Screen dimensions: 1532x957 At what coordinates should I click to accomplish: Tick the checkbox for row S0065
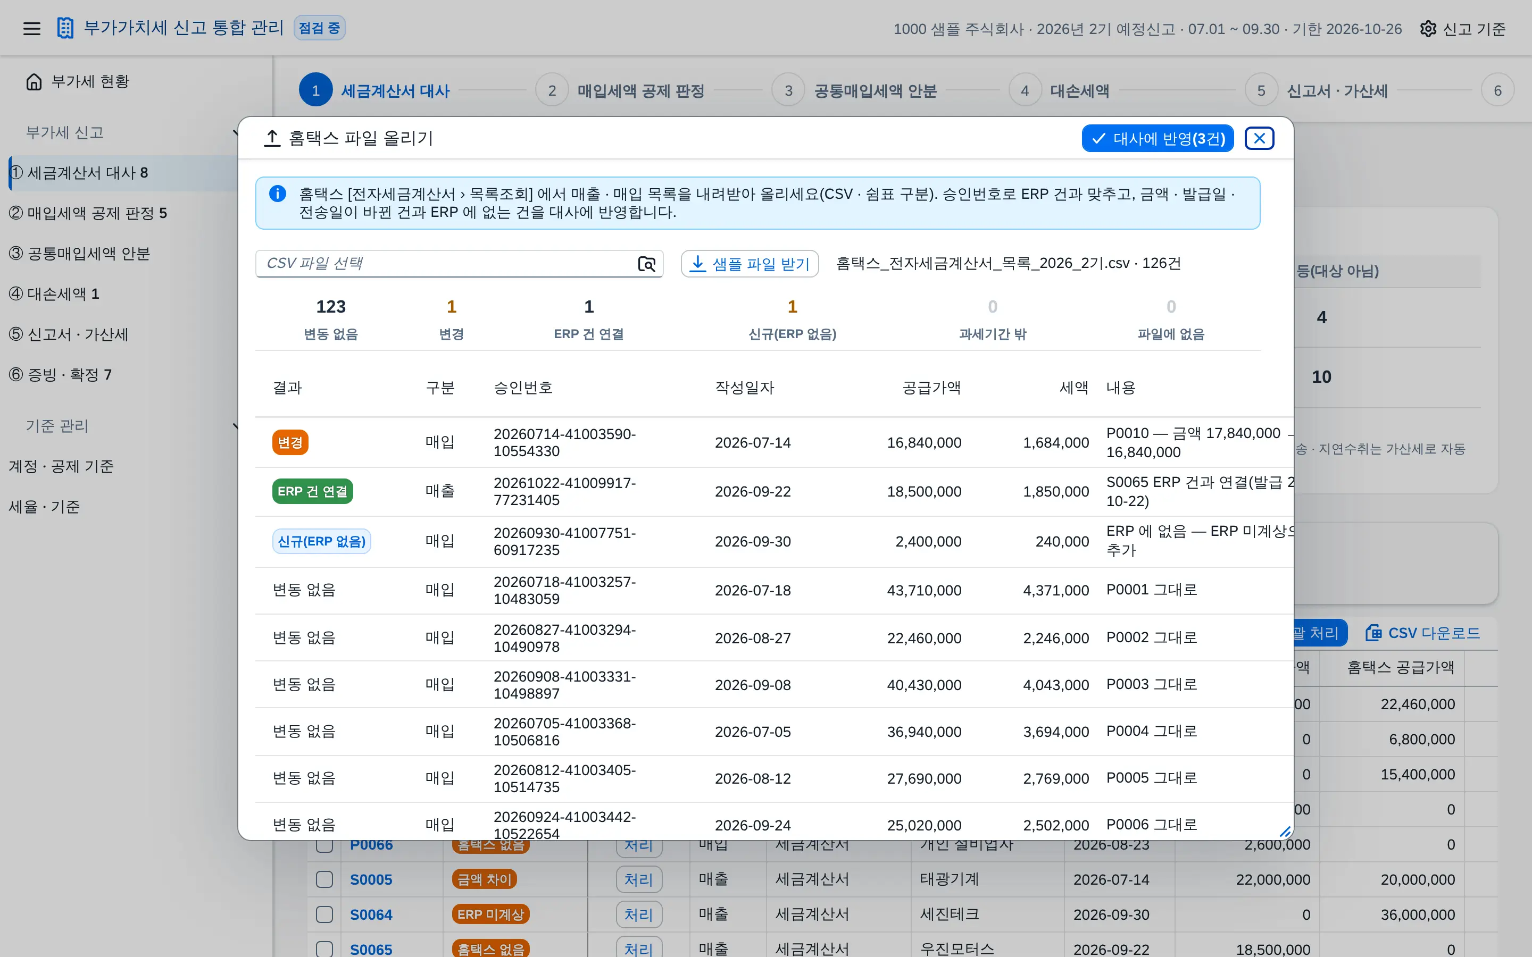click(x=324, y=949)
